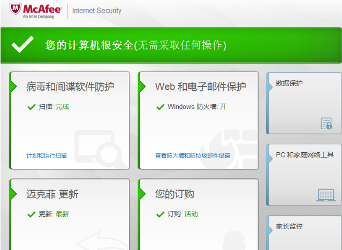
Task: Click the 您的计算机很安全 status banner text
Action: (x=136, y=45)
